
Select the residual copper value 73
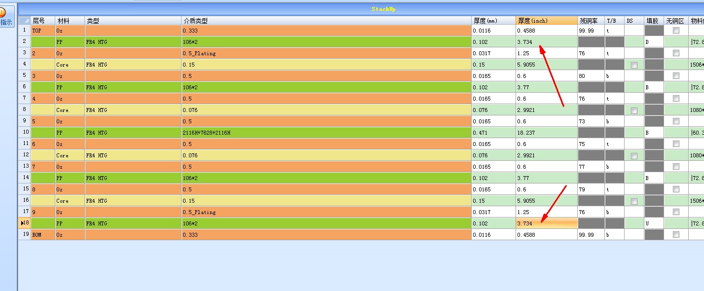pos(591,121)
